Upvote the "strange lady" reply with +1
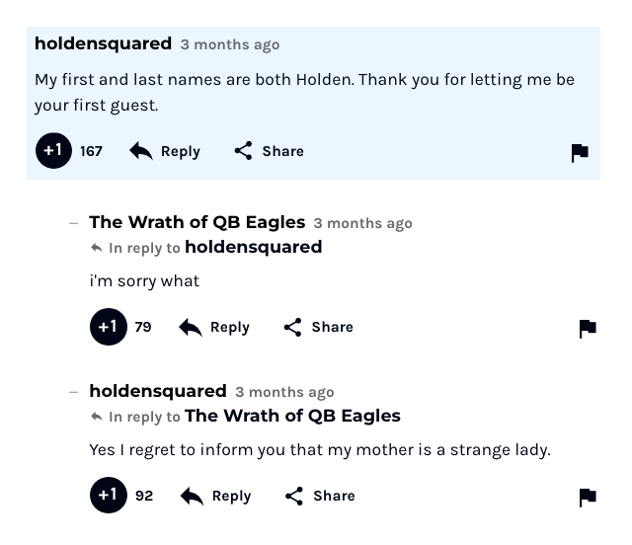 coord(108,496)
